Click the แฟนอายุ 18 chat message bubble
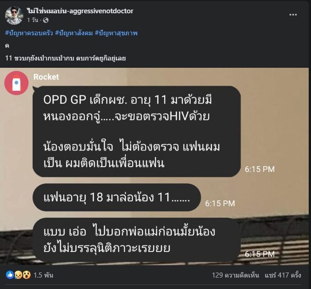Viewport: 311px width, 289px height. [117, 197]
